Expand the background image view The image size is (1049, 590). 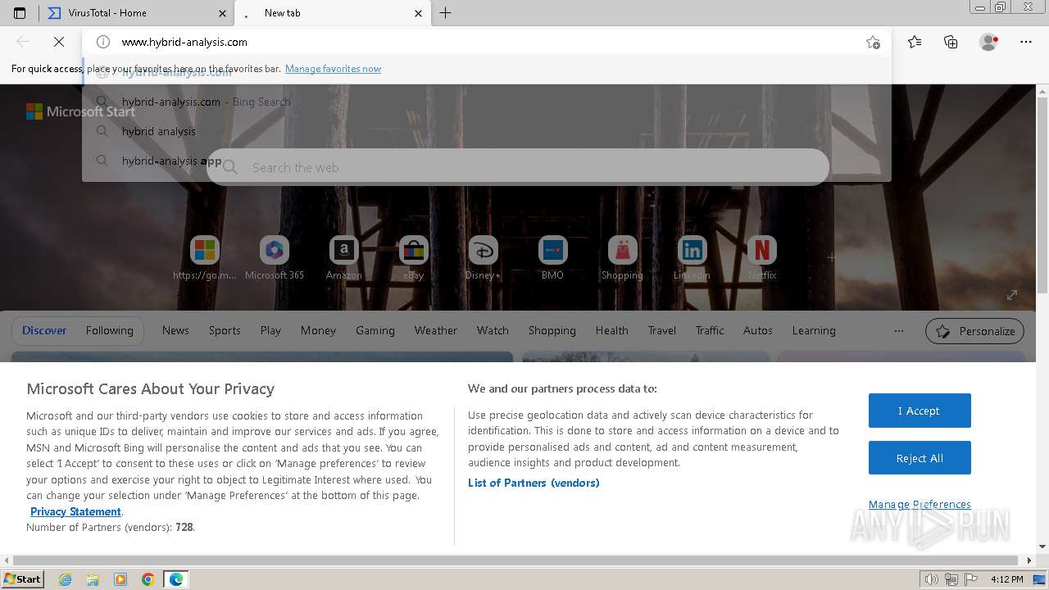click(1012, 295)
